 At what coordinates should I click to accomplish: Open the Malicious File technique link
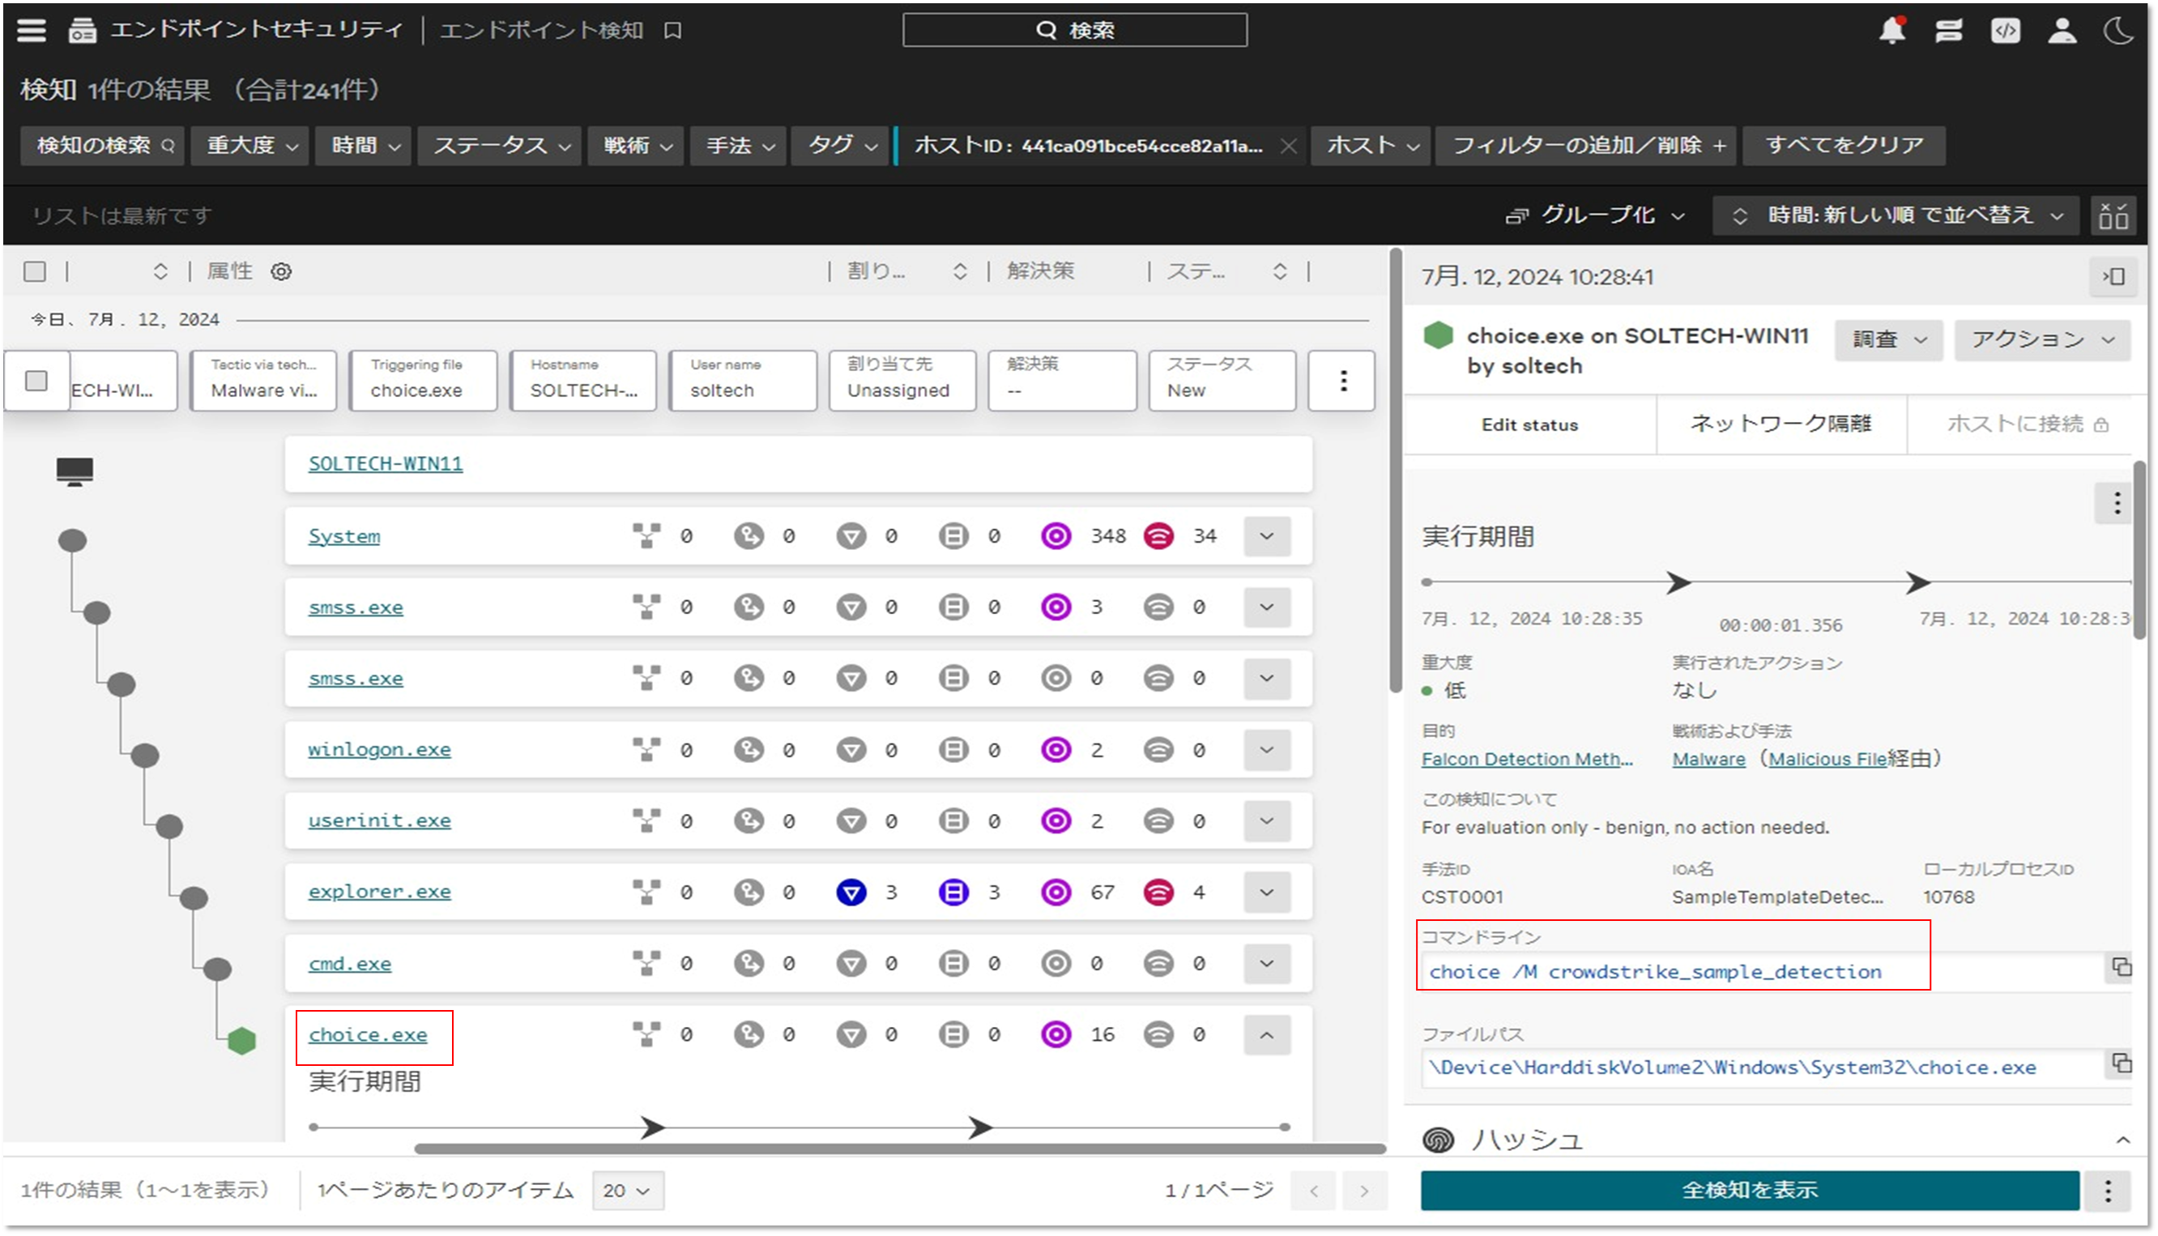(x=1827, y=759)
